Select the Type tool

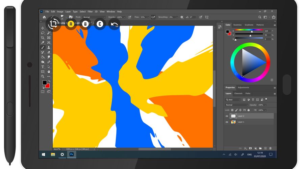43,67
